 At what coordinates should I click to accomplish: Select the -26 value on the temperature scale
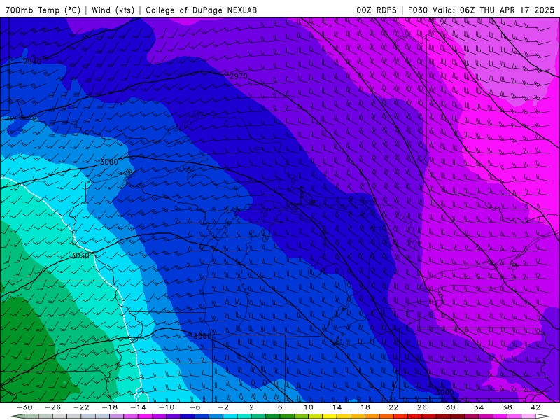point(53,407)
